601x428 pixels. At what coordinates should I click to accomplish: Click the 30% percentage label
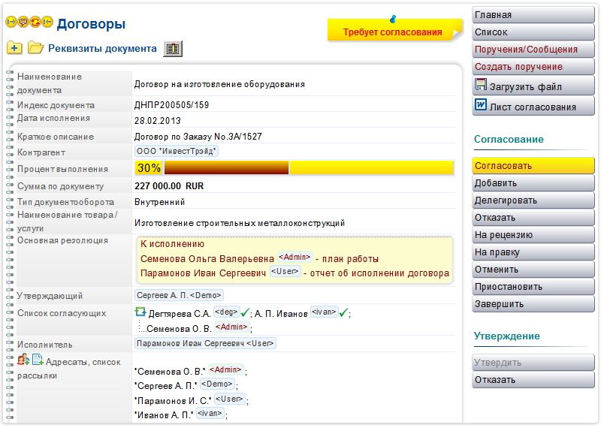pyautogui.click(x=149, y=168)
